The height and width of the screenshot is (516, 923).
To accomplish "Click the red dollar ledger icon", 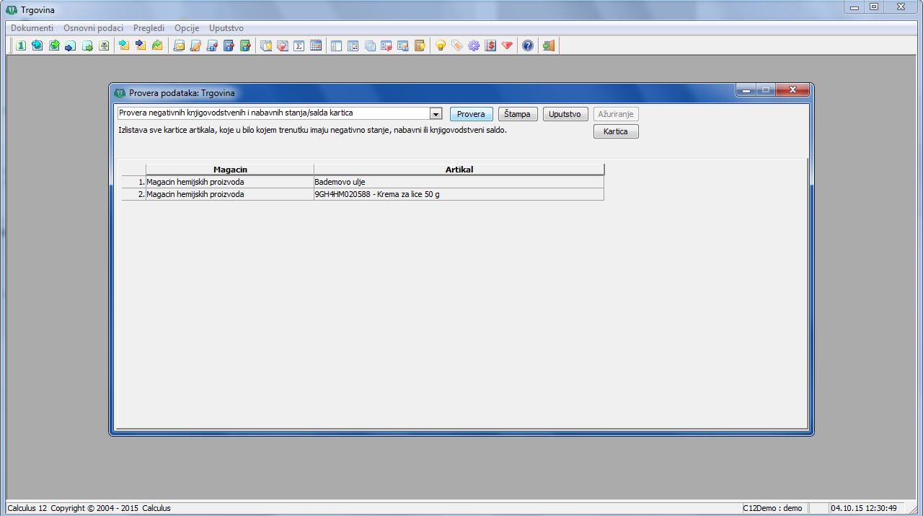I will 490,45.
